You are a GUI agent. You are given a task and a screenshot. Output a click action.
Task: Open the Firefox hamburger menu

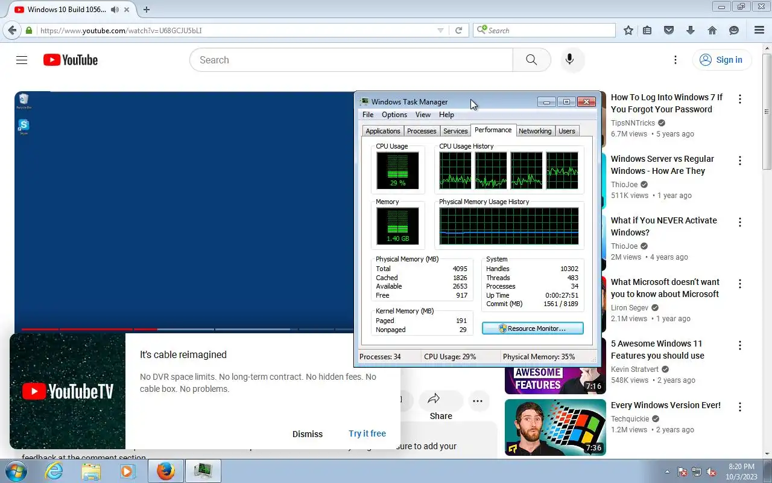point(759,30)
